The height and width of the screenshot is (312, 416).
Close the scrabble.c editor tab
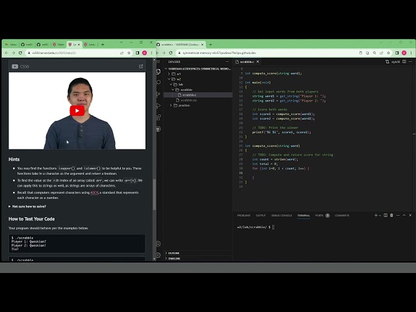(257, 62)
